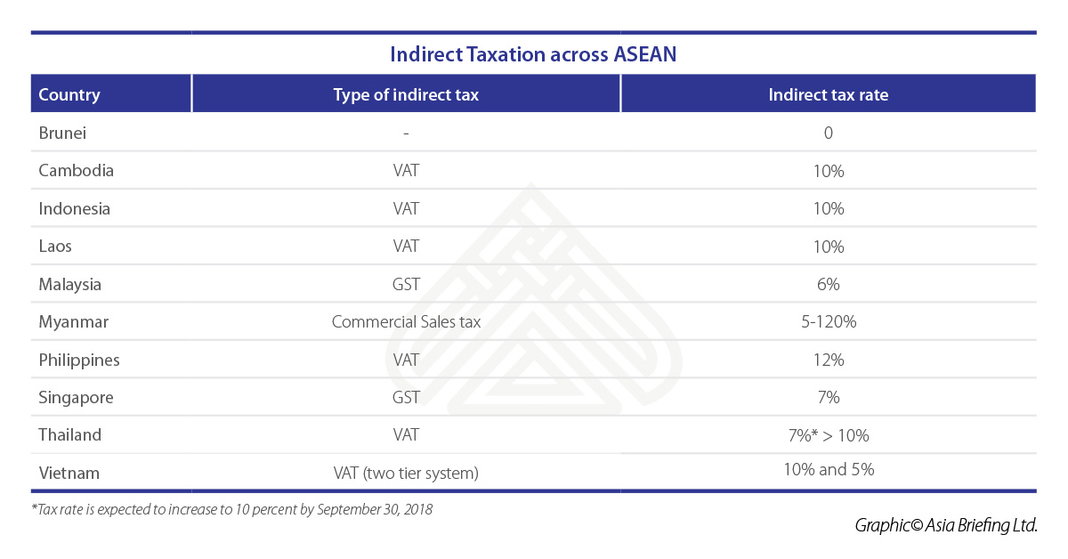Screen dimensions: 1068x559
Task: Select the Philippines country cell
Action: [x=79, y=361]
